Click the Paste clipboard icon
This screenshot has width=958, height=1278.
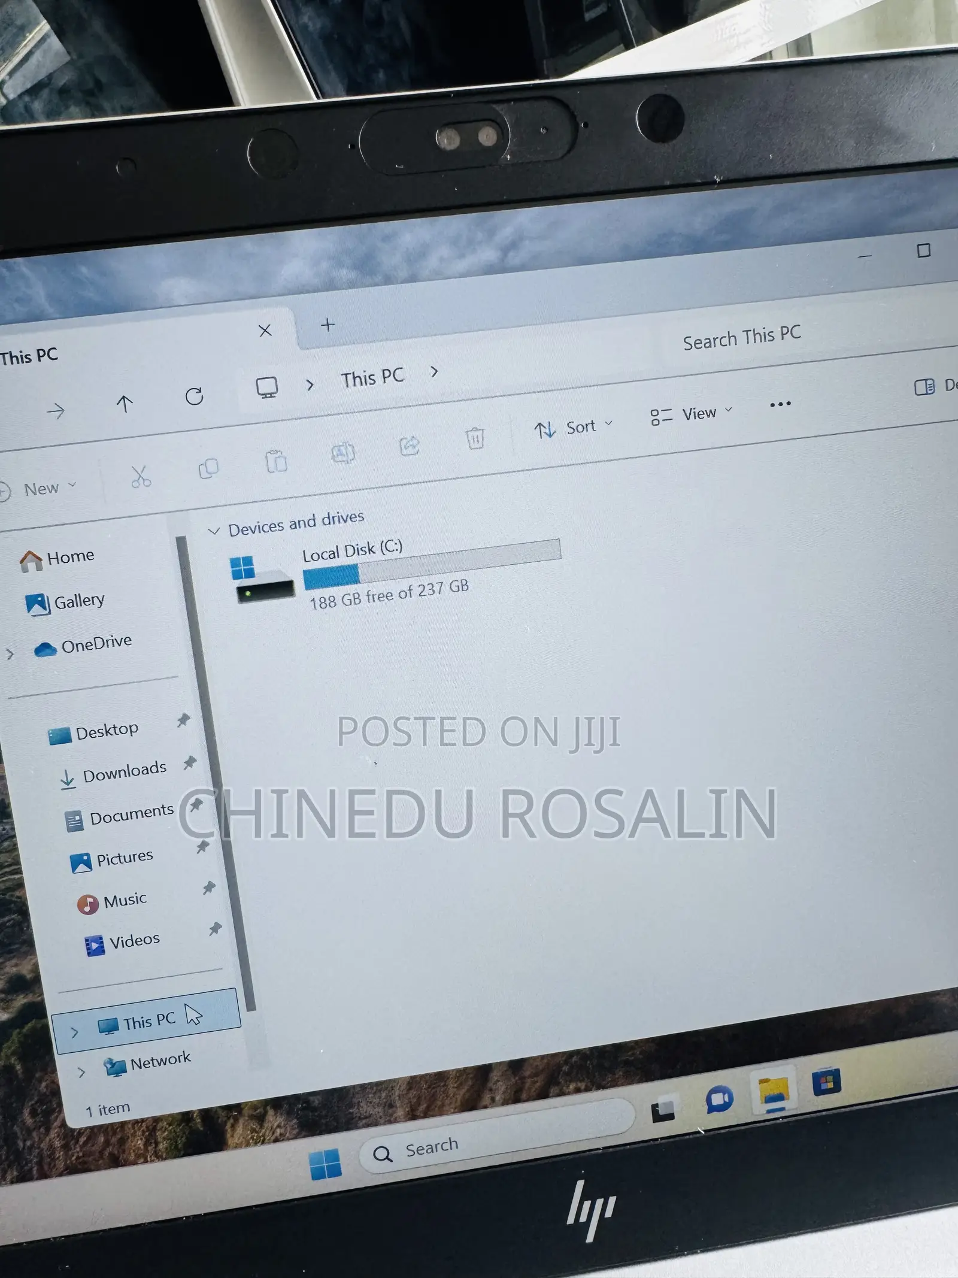pos(276,461)
